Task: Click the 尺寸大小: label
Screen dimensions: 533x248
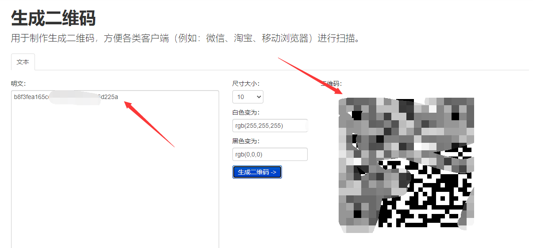Action: click(246, 83)
